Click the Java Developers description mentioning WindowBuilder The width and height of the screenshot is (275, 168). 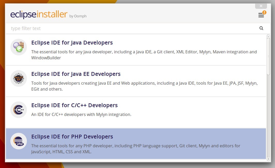[x=144, y=55]
